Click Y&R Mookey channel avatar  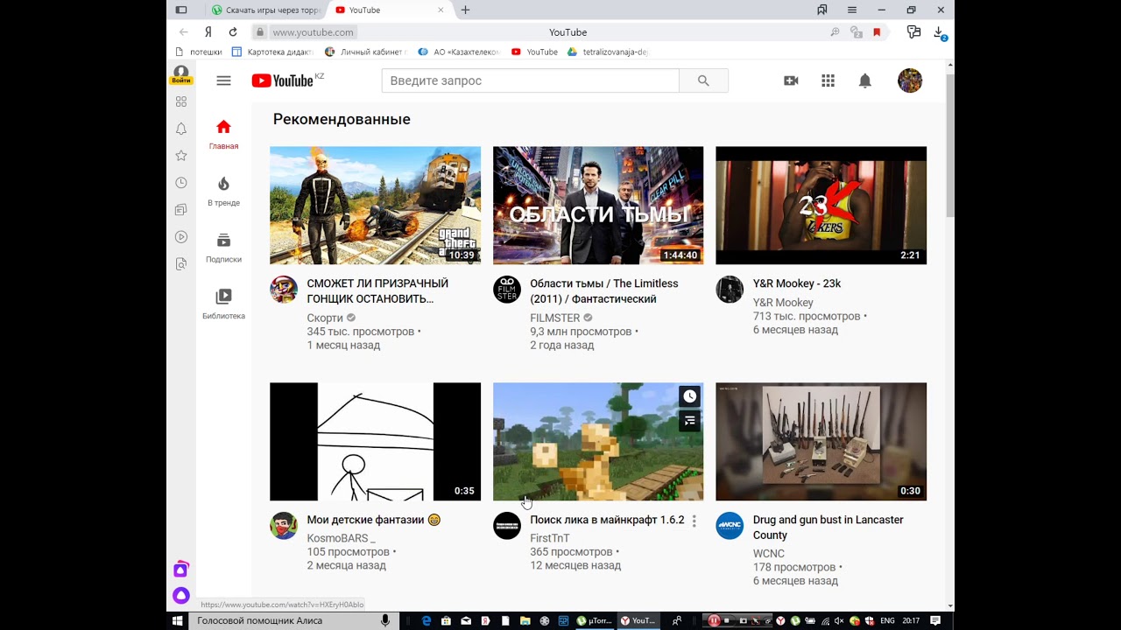(730, 290)
